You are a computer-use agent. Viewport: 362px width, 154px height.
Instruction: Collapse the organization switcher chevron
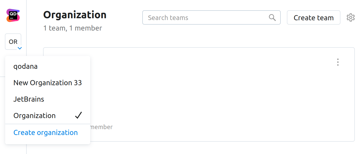click(x=20, y=48)
